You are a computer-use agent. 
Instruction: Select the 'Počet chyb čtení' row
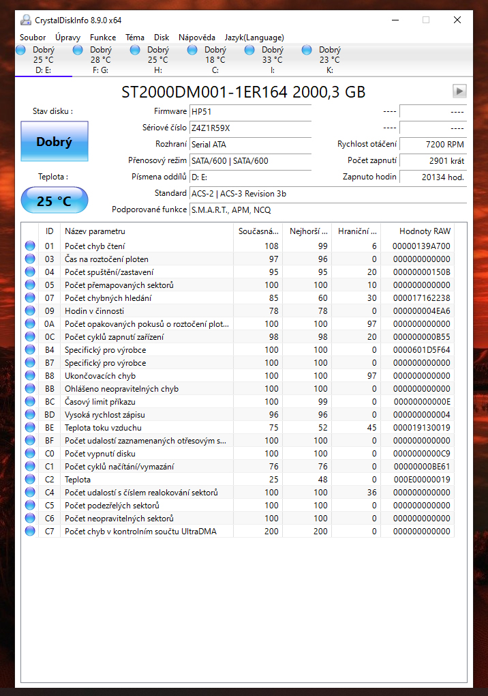pos(238,246)
